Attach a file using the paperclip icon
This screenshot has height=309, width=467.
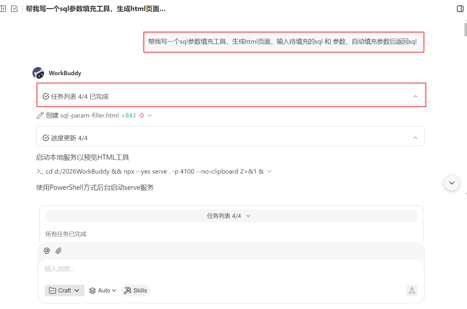[x=59, y=250]
